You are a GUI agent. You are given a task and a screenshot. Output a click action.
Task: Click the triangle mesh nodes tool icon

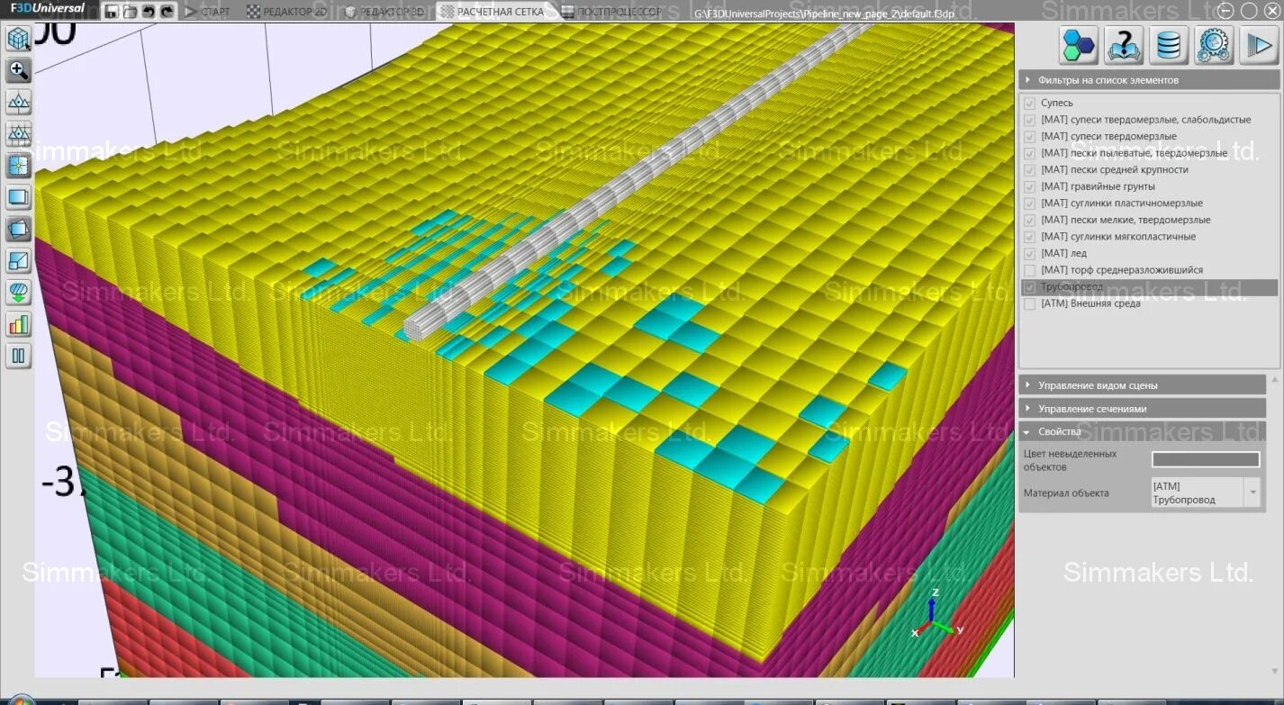18,102
